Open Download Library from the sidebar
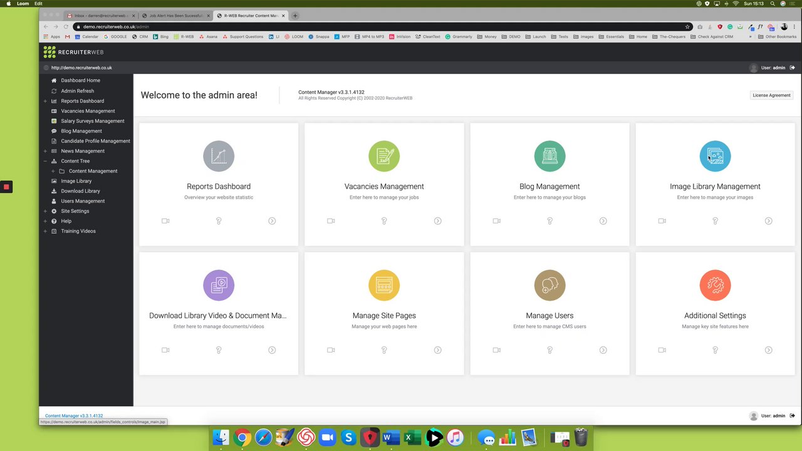This screenshot has height=451, width=802. click(x=80, y=191)
